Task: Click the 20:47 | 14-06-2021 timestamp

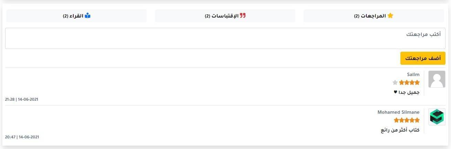Action: point(22,137)
